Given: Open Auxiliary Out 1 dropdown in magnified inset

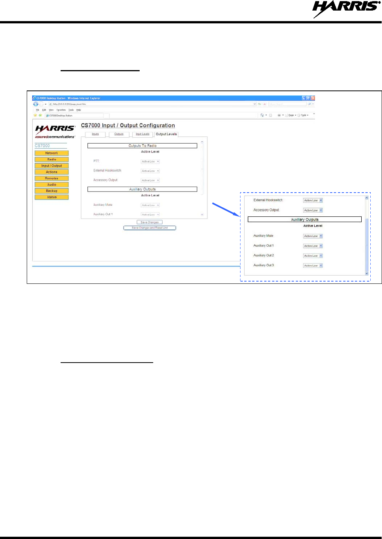Looking at the screenshot, I should (x=313, y=246).
